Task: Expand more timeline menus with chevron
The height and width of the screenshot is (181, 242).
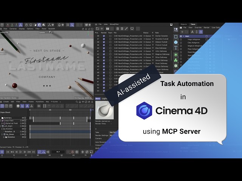Action: [60, 102]
